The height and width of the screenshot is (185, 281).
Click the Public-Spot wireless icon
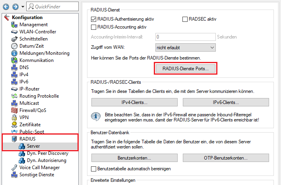pyautogui.click(x=14, y=132)
